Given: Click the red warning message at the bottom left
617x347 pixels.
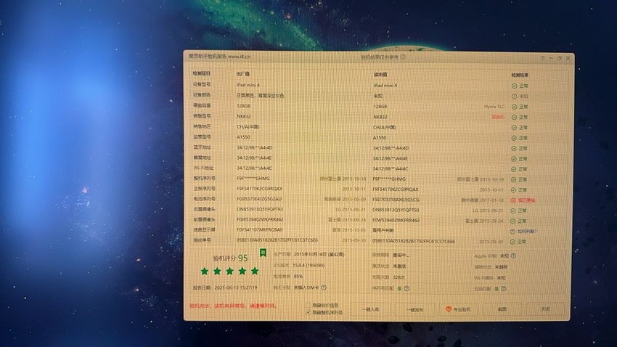Looking at the screenshot, I should tap(233, 306).
